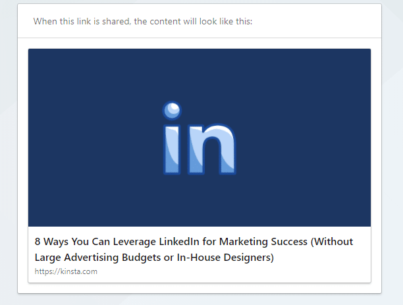Click the gray page background below the card
This screenshot has height=305, width=403.
(x=198, y=300)
